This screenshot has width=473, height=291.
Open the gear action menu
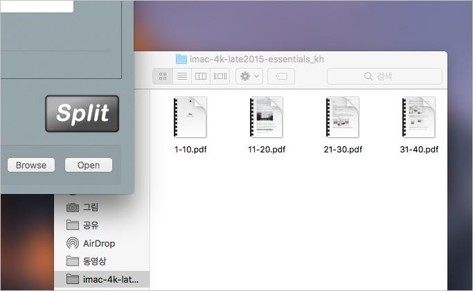[x=249, y=76]
